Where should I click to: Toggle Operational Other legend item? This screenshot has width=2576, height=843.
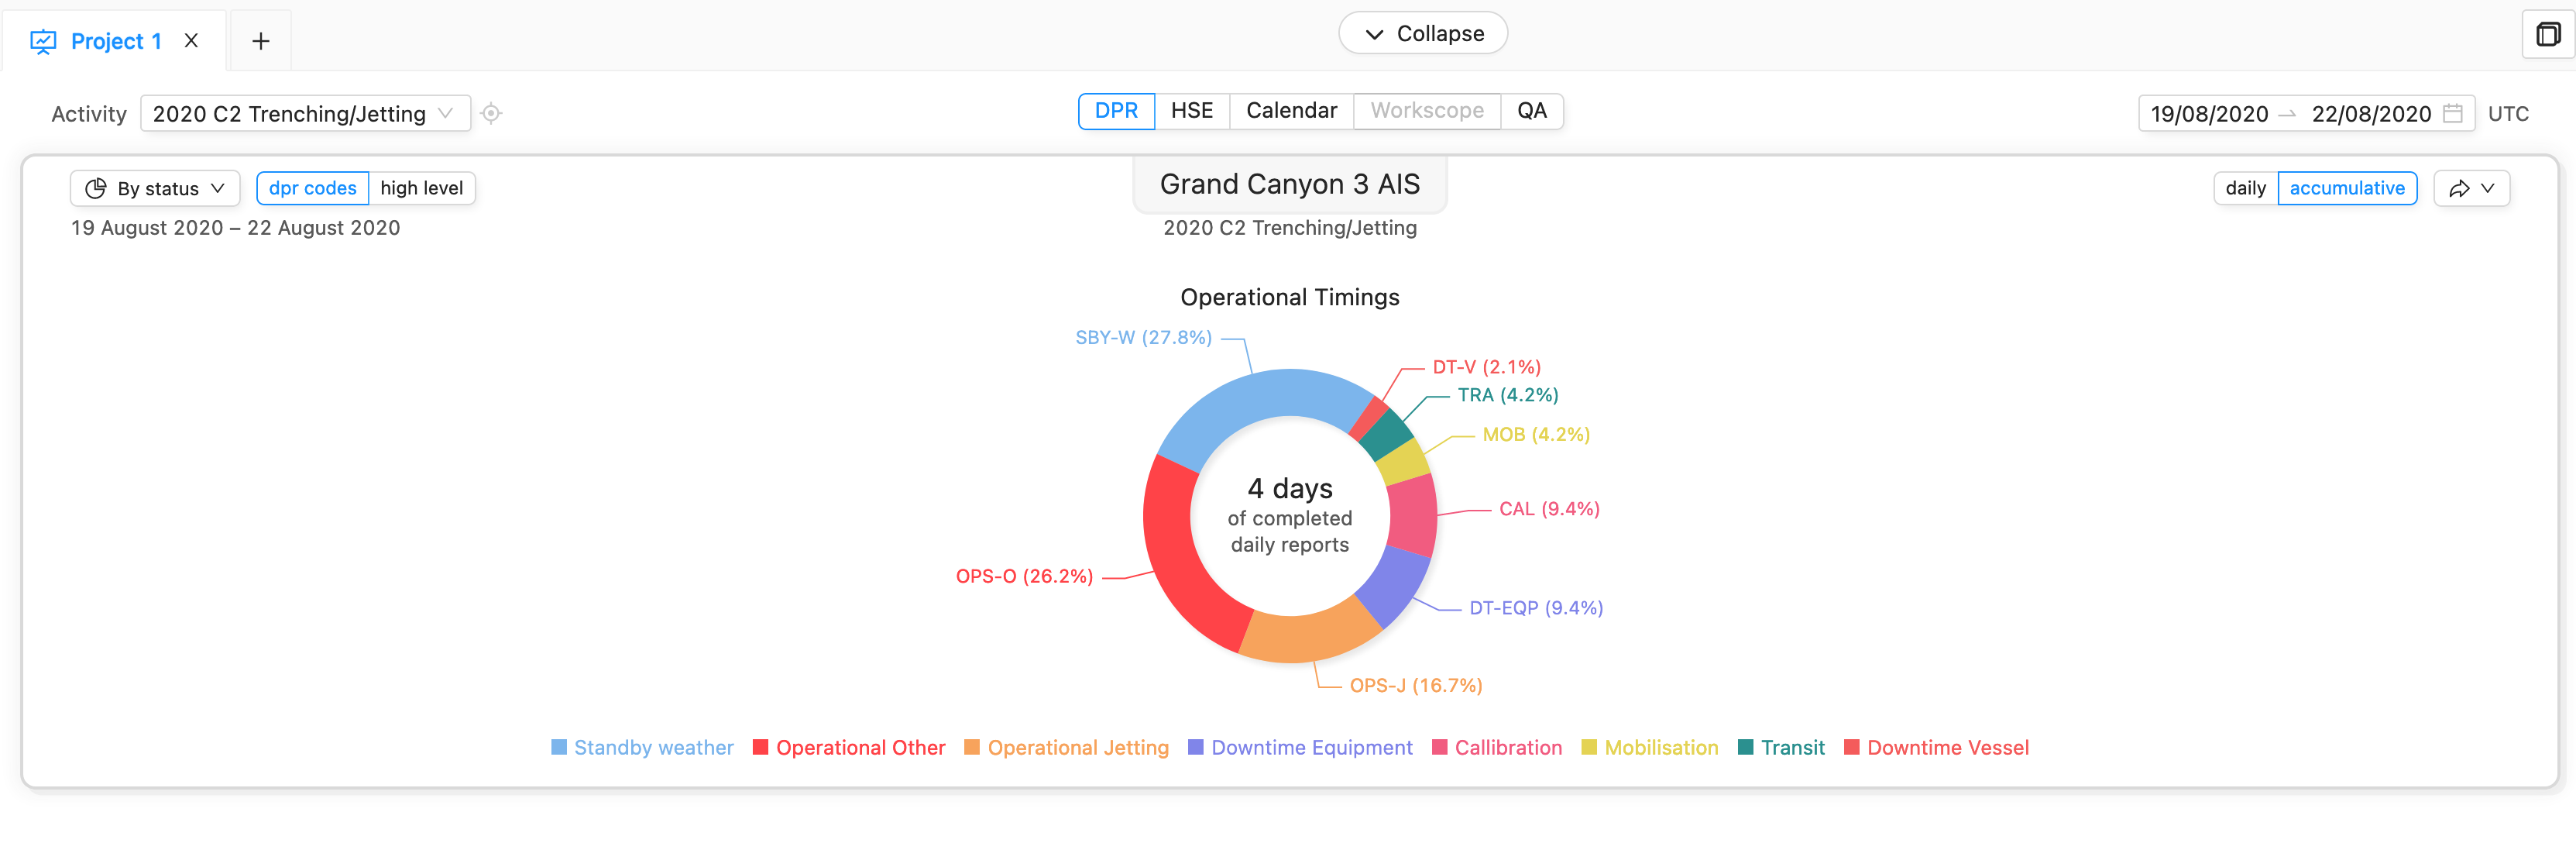tap(848, 748)
